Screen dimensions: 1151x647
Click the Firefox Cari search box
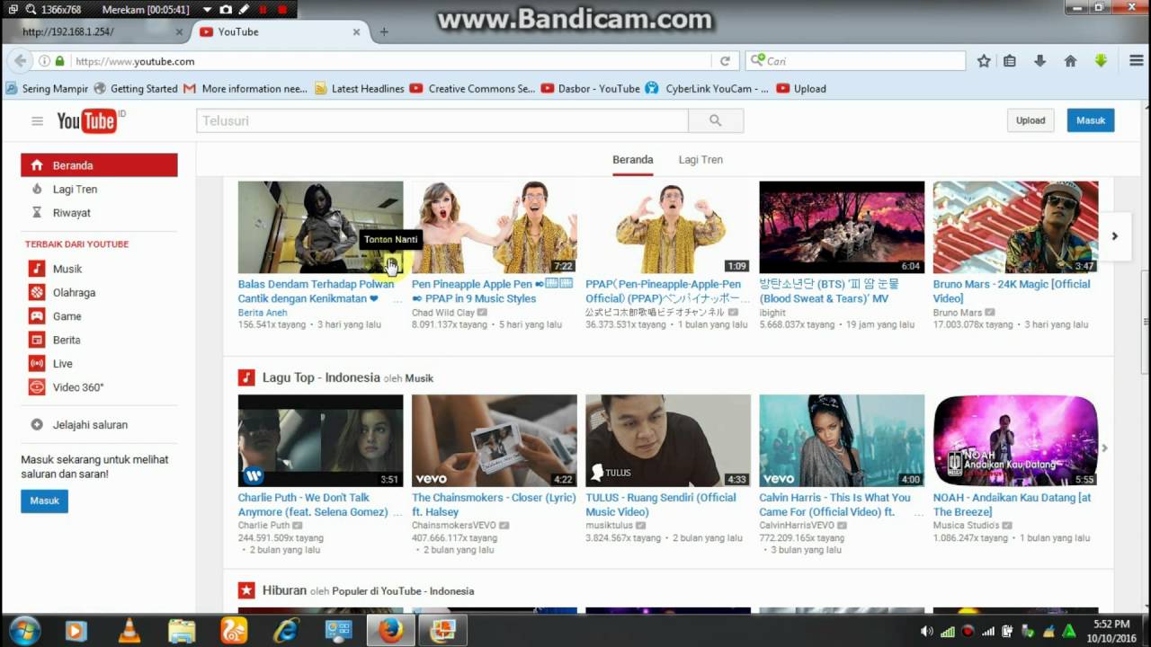[x=855, y=61]
